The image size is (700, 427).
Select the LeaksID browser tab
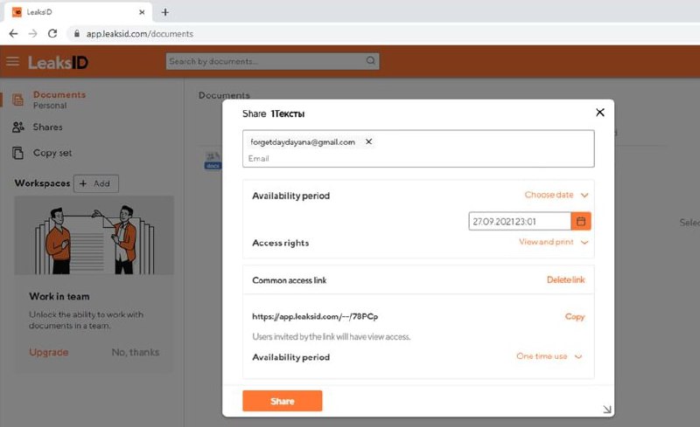78,12
